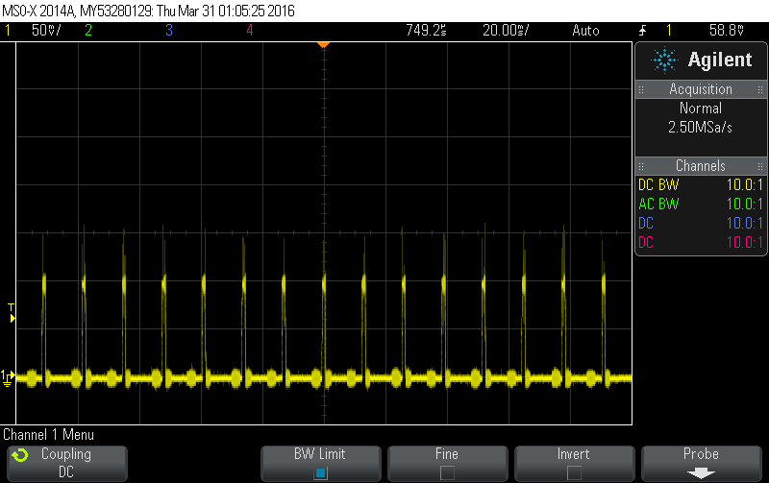
Task: Enable the Fine vertical adjustment checkbox
Action: [447, 473]
